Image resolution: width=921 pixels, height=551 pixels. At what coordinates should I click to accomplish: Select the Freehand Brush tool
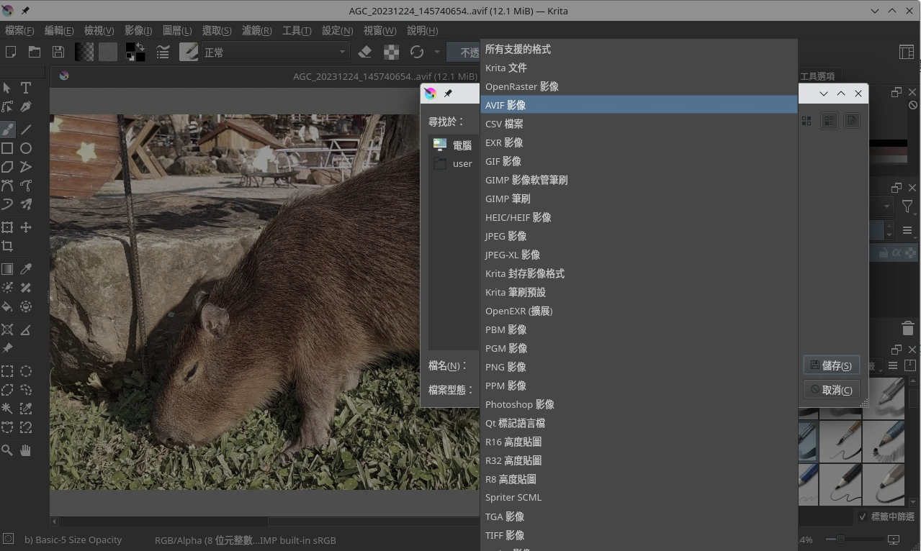click(7, 129)
